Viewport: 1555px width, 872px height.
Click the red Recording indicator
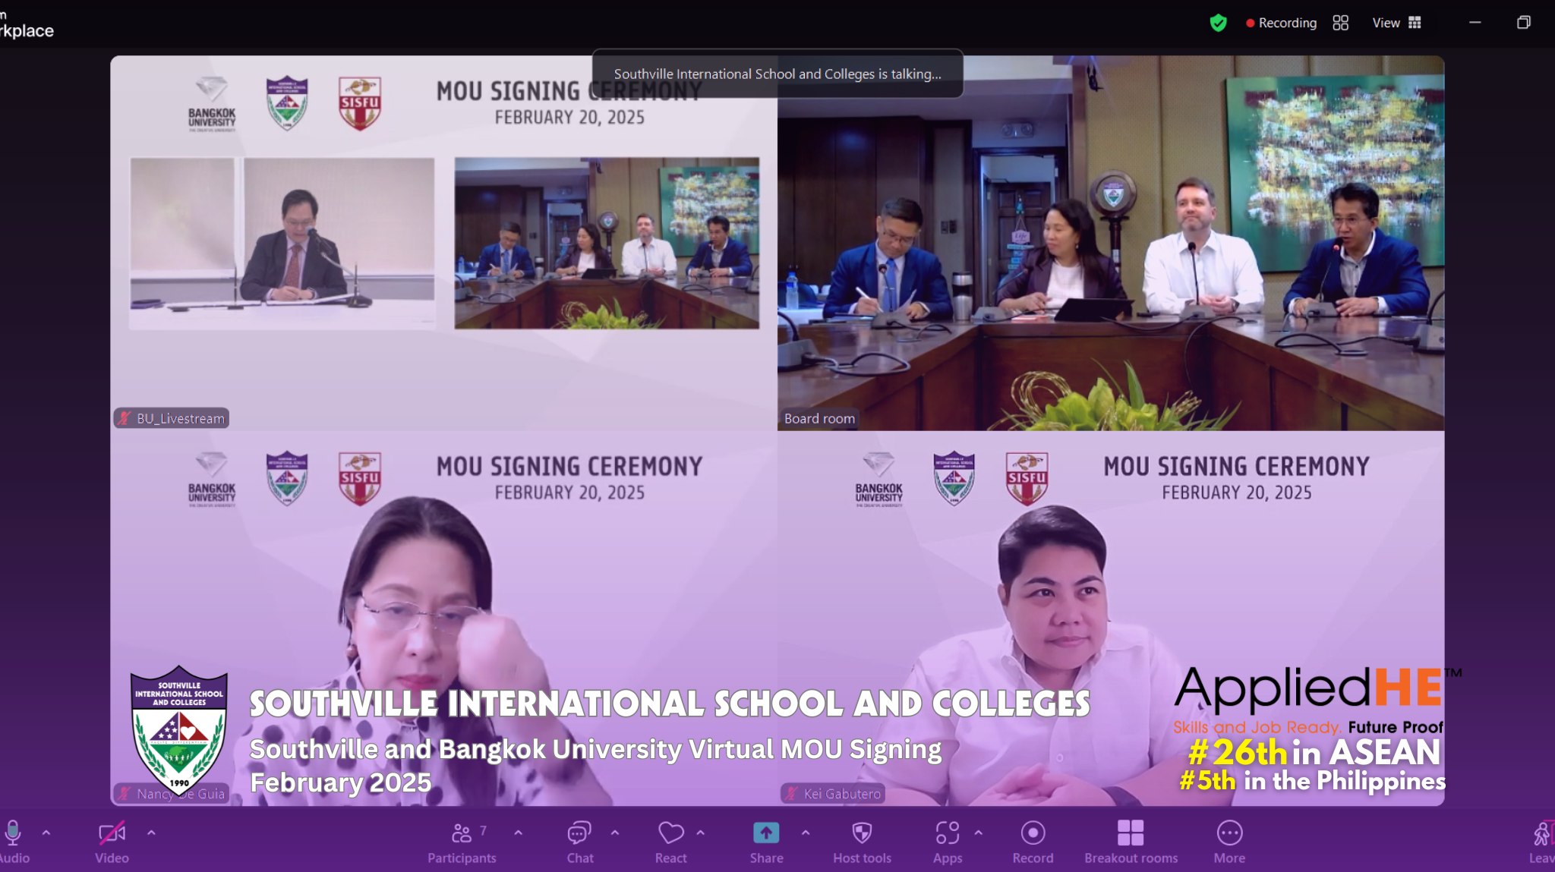pyautogui.click(x=1282, y=23)
